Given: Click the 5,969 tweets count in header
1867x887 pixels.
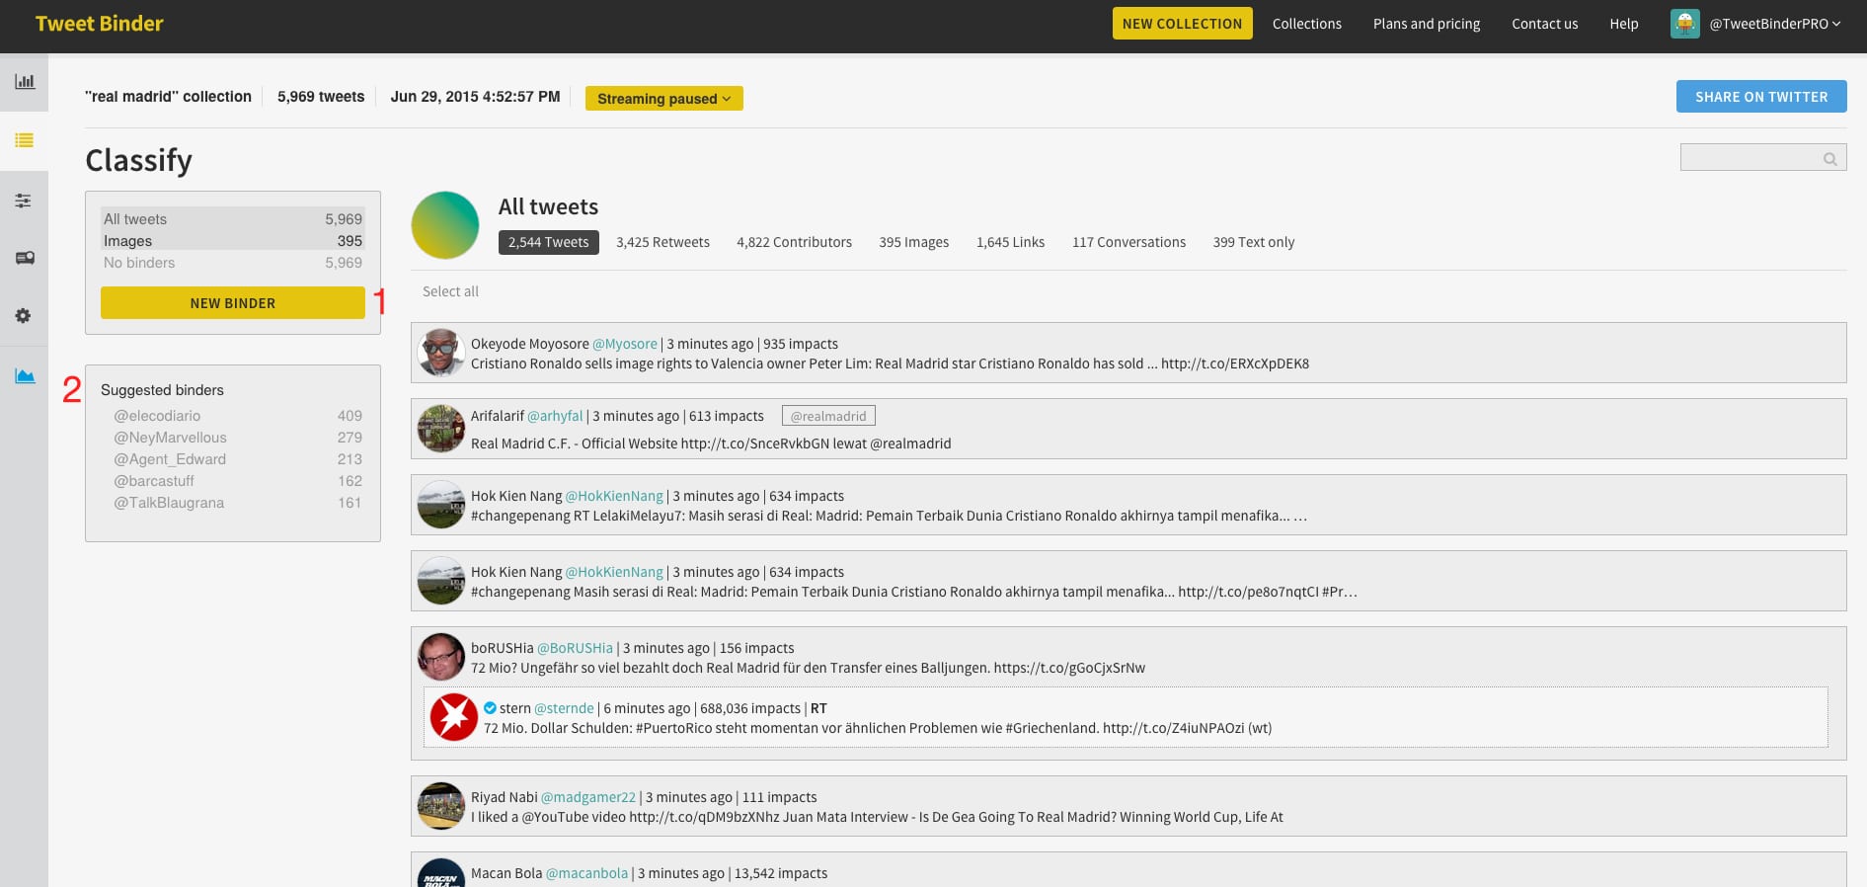Looking at the screenshot, I should (321, 97).
